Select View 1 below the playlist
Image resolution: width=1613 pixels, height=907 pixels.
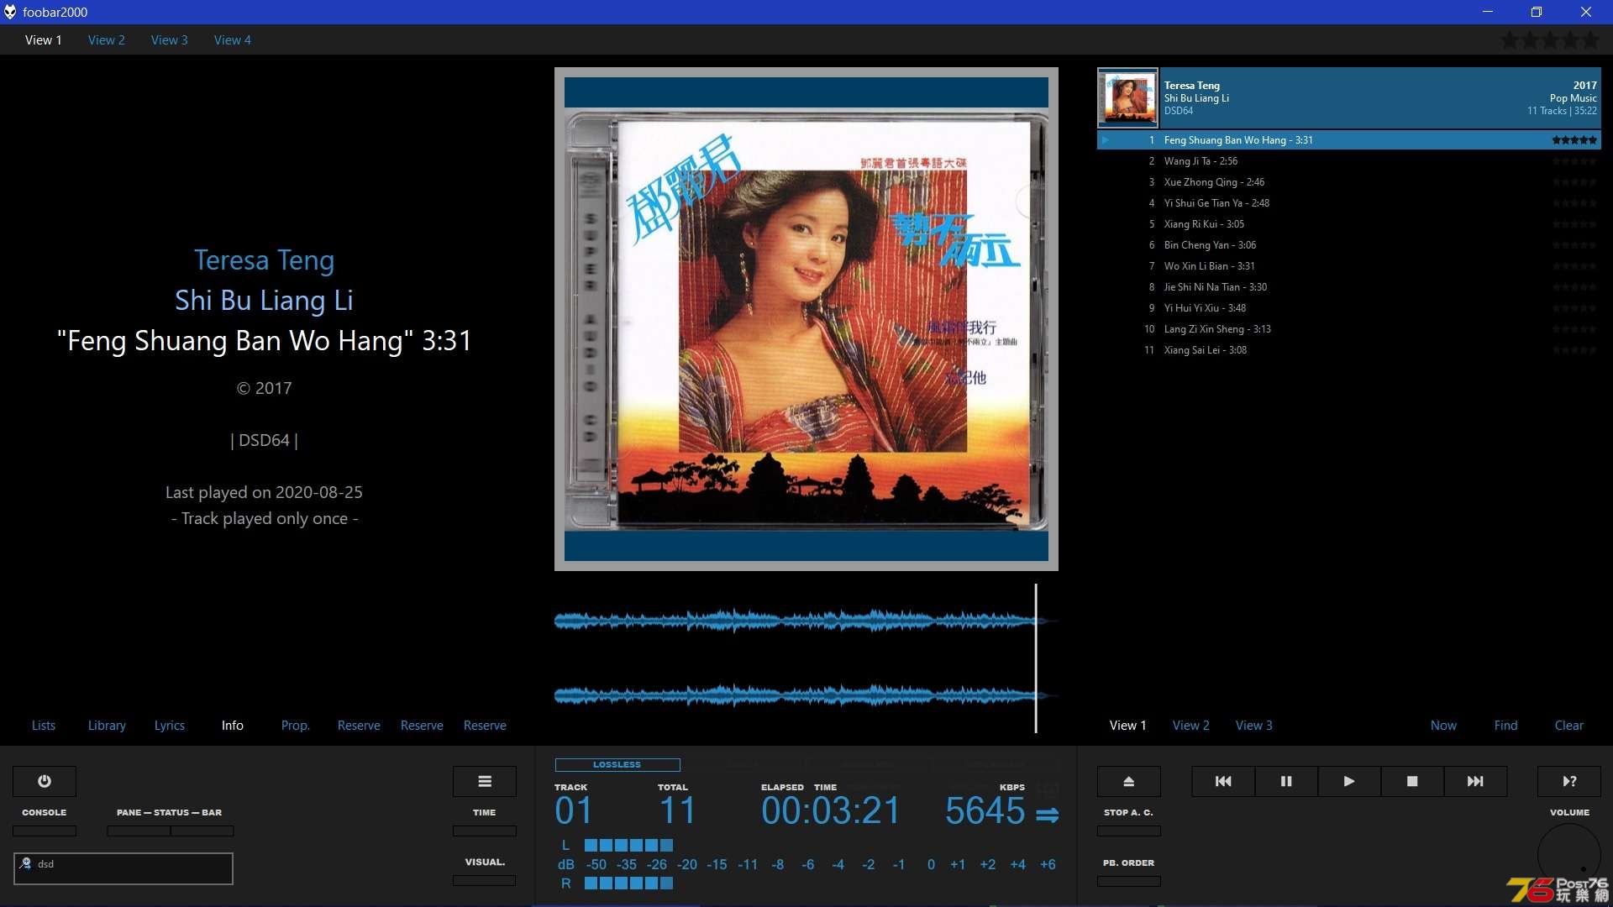[1128, 725]
